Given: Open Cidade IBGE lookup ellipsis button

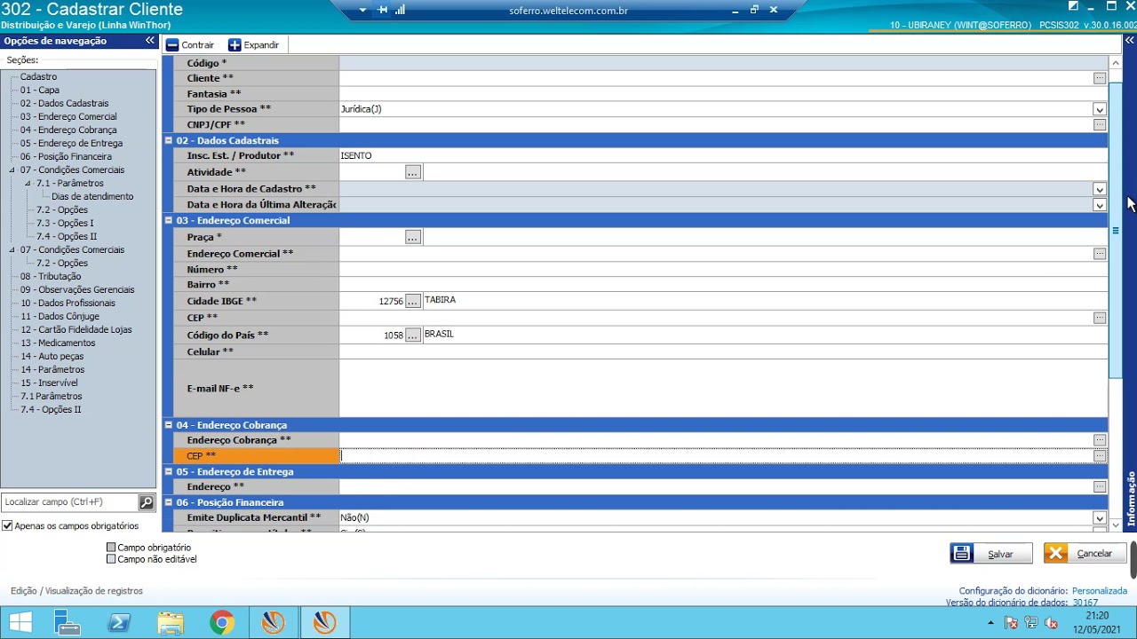Looking at the screenshot, I should (412, 301).
